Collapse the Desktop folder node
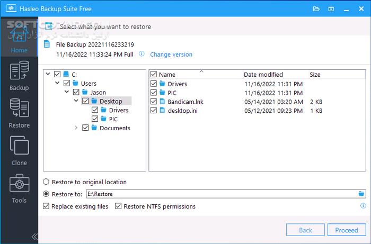 click(x=76, y=101)
